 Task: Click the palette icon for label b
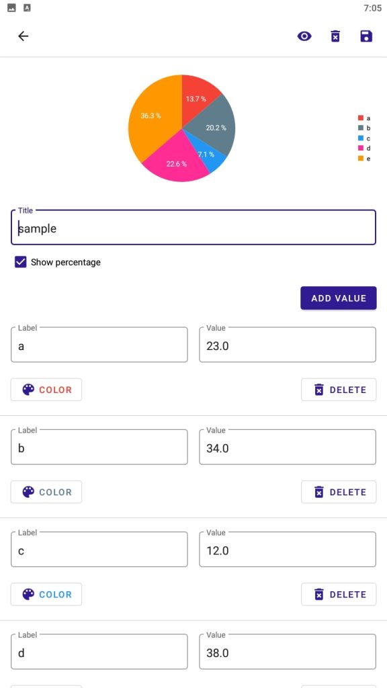pyautogui.click(x=28, y=492)
